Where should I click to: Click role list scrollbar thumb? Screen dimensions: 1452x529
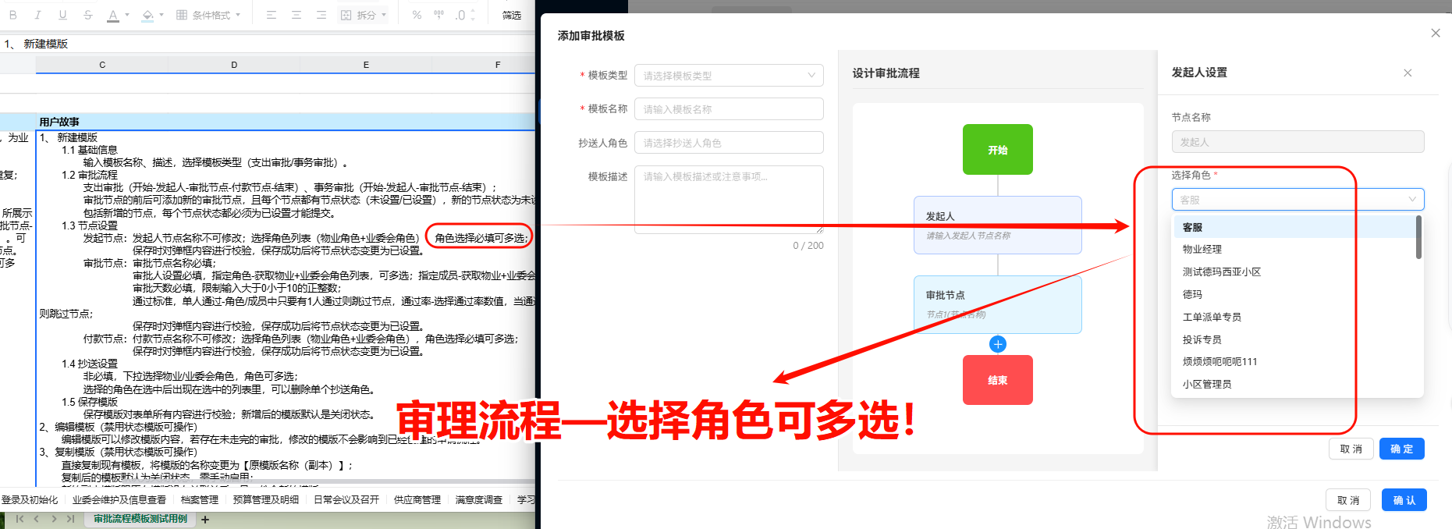tap(1418, 237)
